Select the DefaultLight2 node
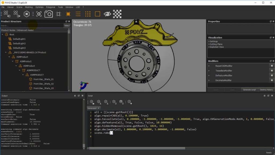 pos(19,43)
